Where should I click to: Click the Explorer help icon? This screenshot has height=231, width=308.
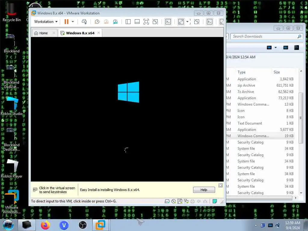pyautogui.click(x=296, y=48)
